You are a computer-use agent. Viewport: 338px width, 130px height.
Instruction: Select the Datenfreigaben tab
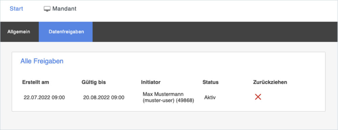coord(66,32)
